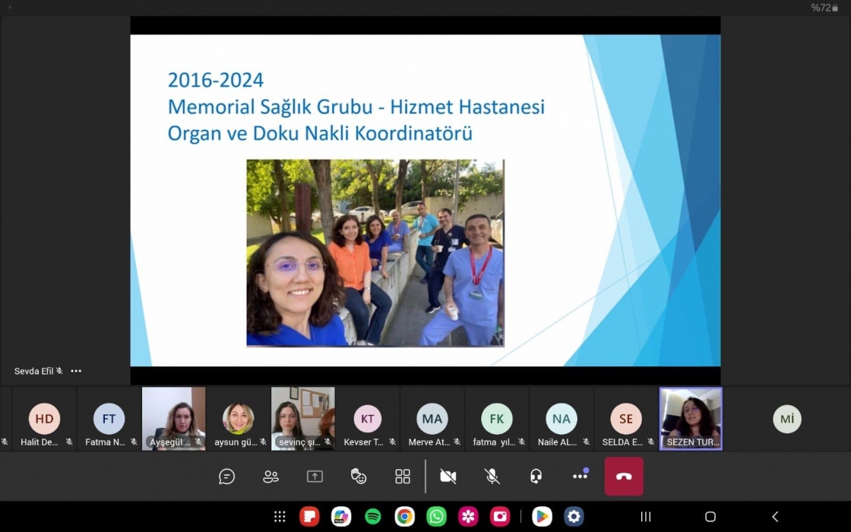Open sevinç şı... video tile
Viewport: 851px width, 532px height.
303,419
